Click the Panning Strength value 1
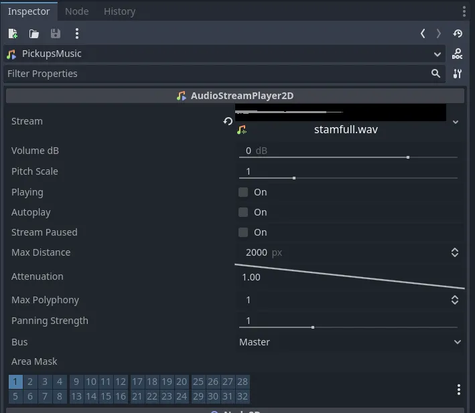This screenshot has height=413, width=475. [249, 321]
